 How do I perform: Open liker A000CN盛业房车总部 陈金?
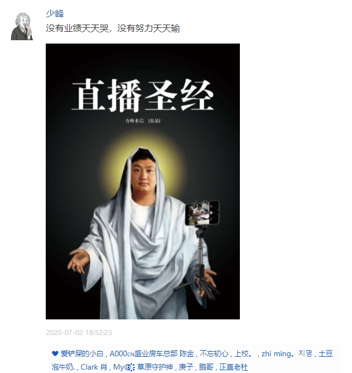152,353
